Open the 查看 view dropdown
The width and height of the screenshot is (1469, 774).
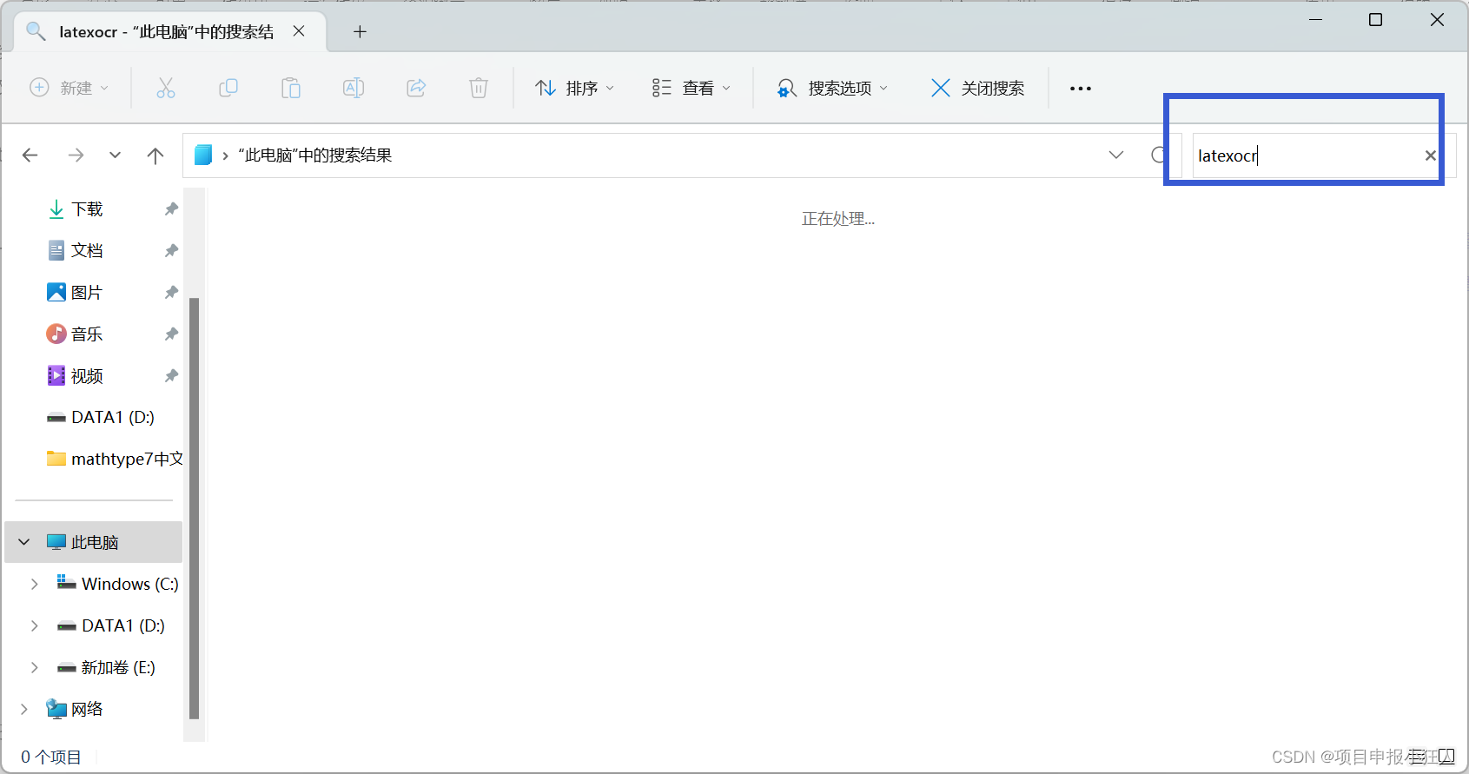coord(691,88)
